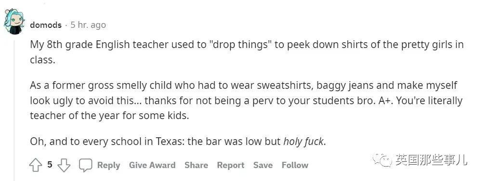The width and height of the screenshot is (483, 181).
Task: Click the first paragraph about English teacher
Action: (x=247, y=52)
